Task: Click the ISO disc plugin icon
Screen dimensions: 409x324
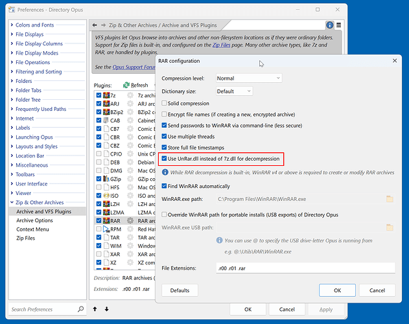Action: [x=106, y=196]
